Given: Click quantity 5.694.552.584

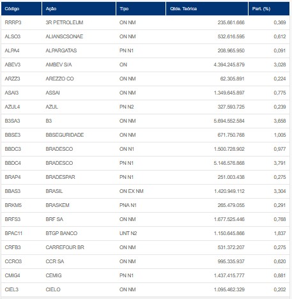Looking at the screenshot, I should [229, 121].
